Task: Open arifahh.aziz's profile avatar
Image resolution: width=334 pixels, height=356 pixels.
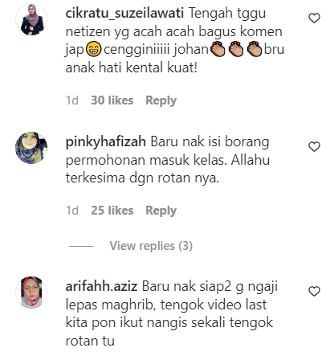Action: point(31,293)
